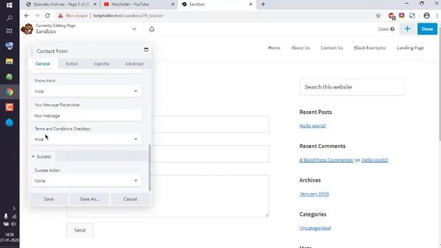Switch to the Episodes Archives browser tab

(61, 4)
